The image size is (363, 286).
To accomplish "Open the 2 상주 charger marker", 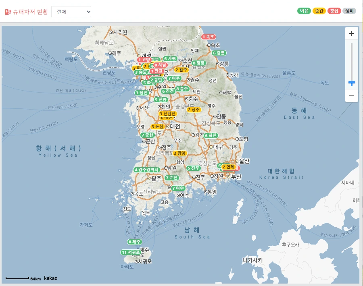I will (x=194, y=110).
